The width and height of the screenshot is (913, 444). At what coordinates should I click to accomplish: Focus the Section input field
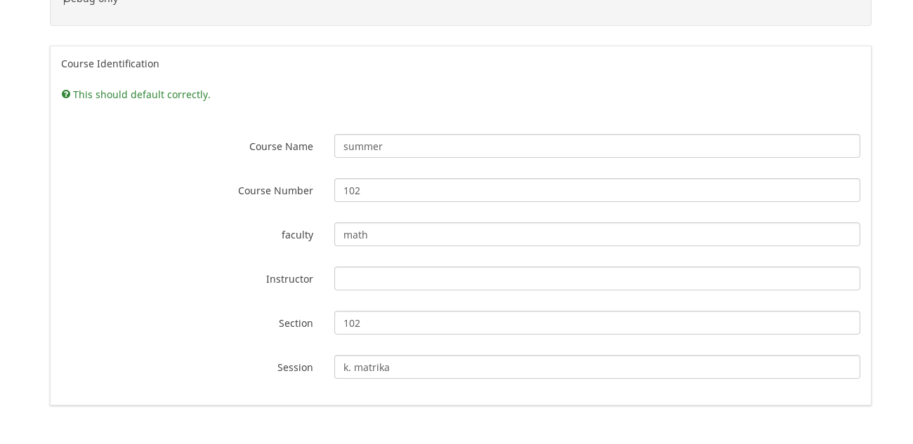tap(597, 323)
